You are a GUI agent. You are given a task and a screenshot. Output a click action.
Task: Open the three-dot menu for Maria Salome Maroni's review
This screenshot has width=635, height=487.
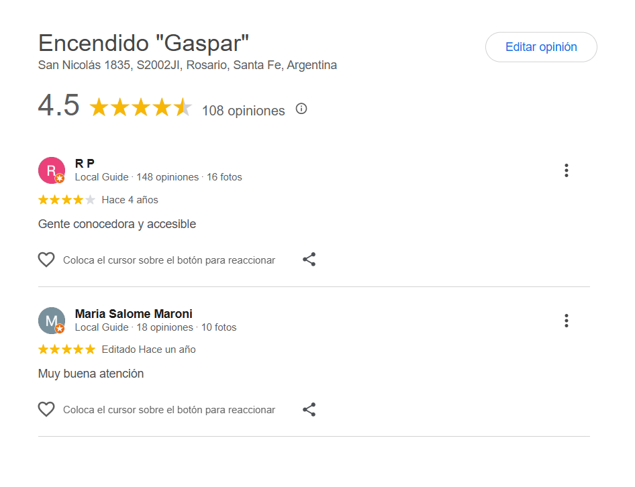[x=567, y=321]
